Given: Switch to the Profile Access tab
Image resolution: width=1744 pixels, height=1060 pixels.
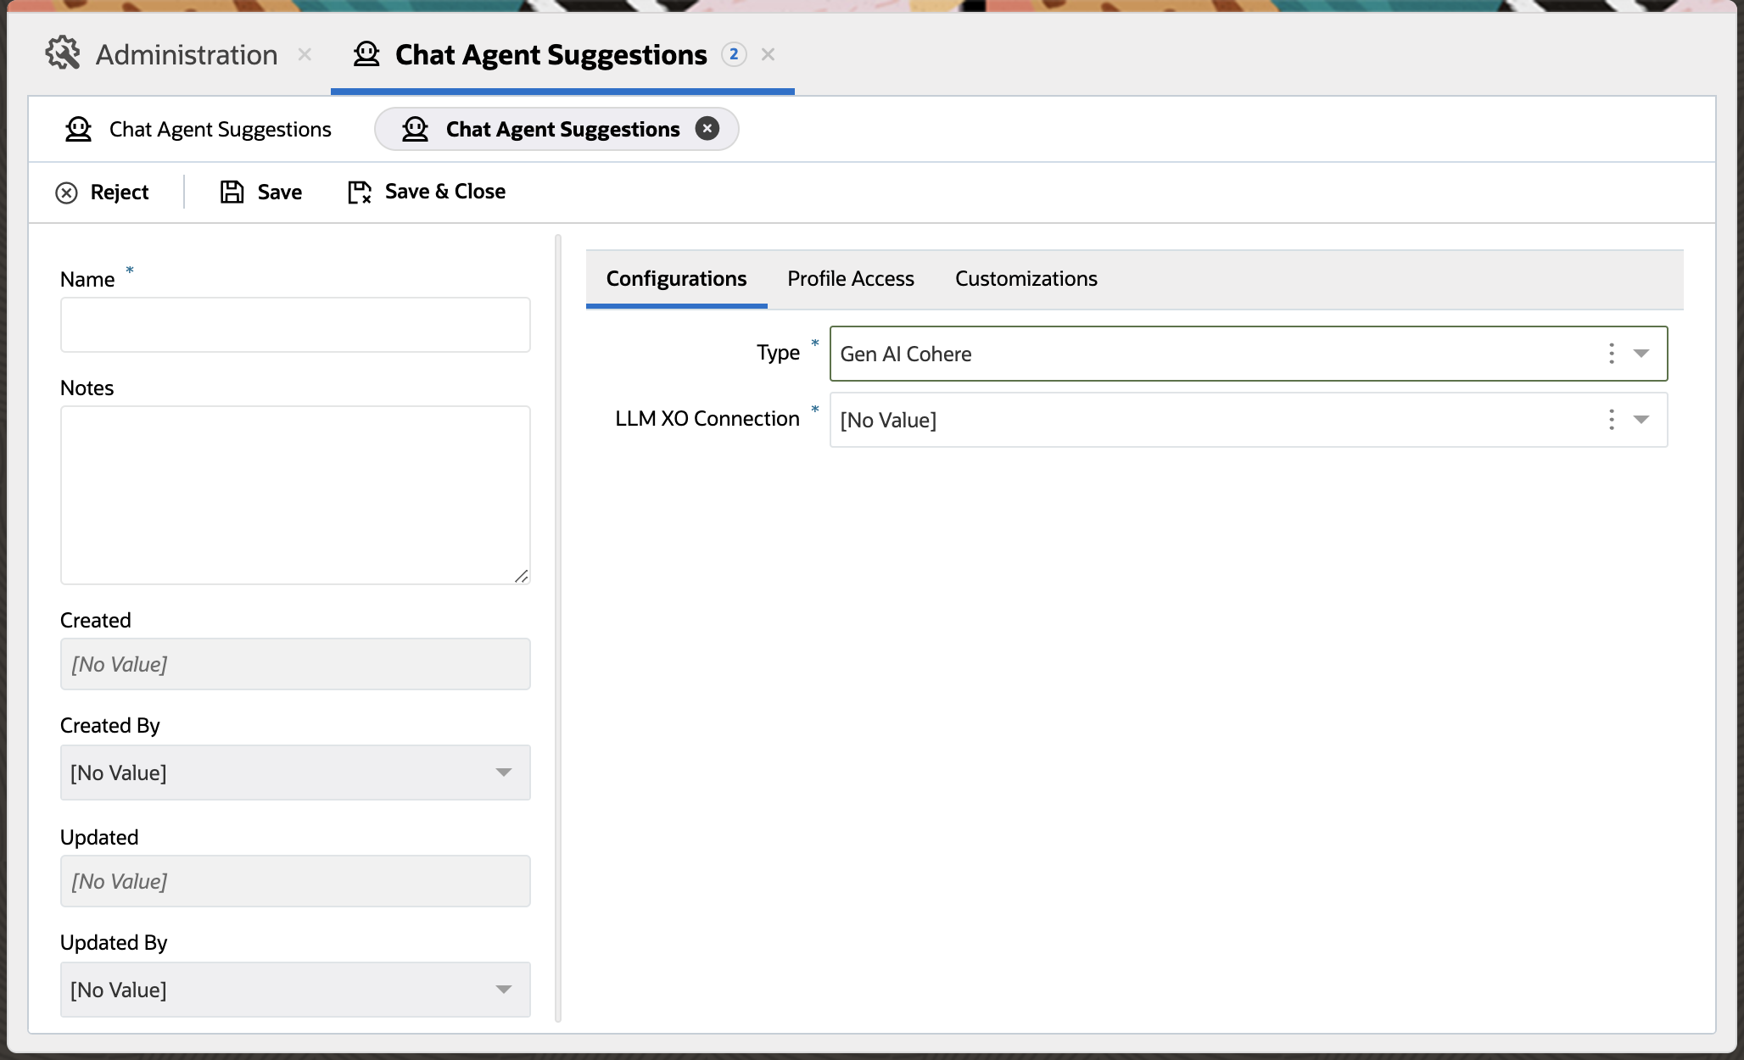Looking at the screenshot, I should (850, 278).
